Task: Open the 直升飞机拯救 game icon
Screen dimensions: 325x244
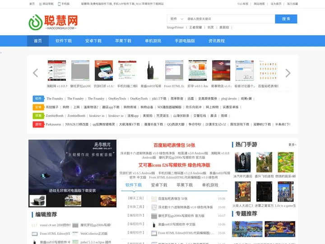Action: pyautogui.click(x=264, y=162)
